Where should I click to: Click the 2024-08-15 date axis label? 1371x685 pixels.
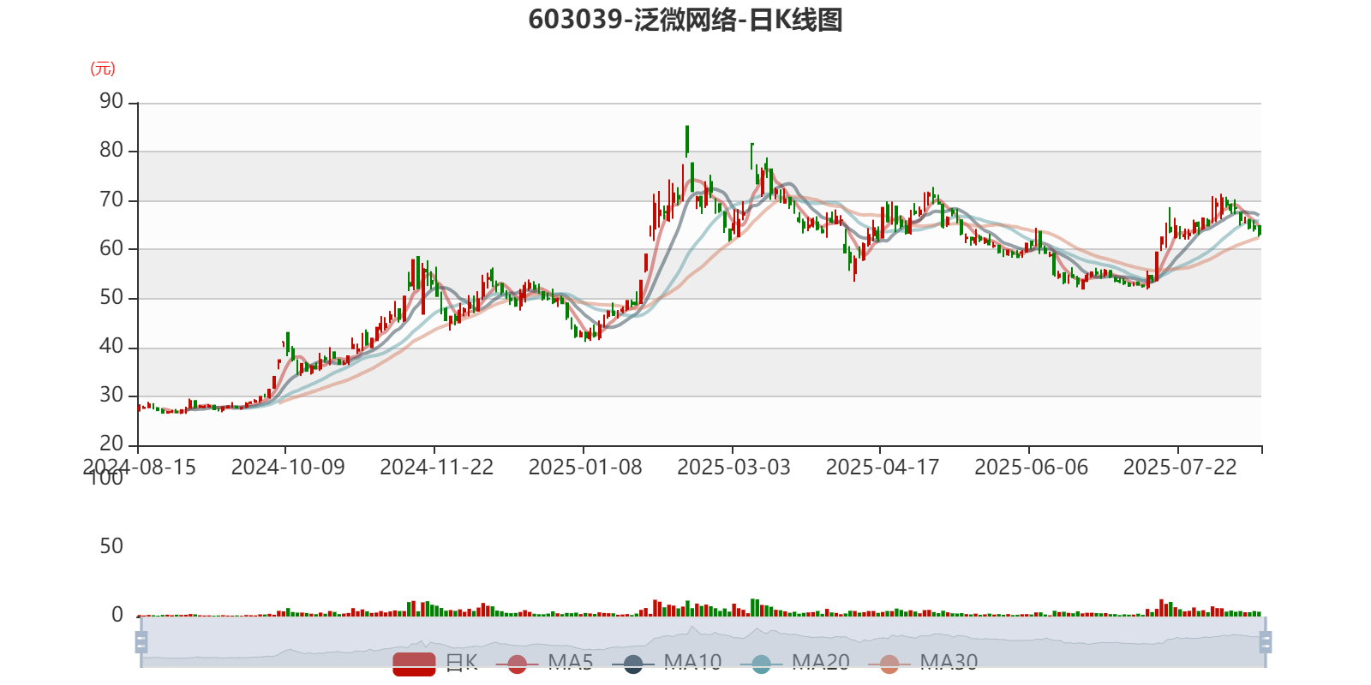pos(140,467)
